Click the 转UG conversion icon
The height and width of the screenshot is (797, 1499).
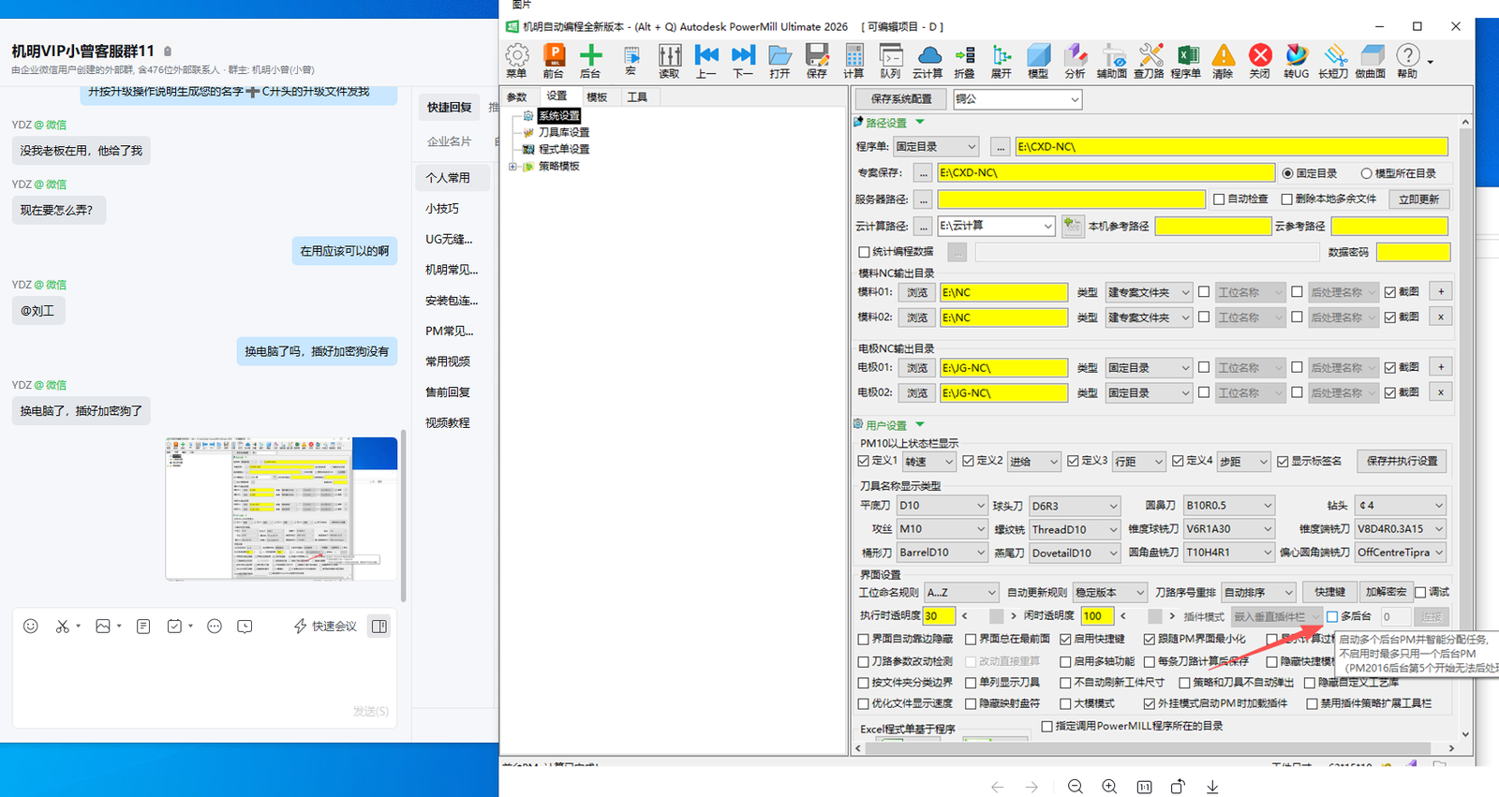coord(1297,61)
